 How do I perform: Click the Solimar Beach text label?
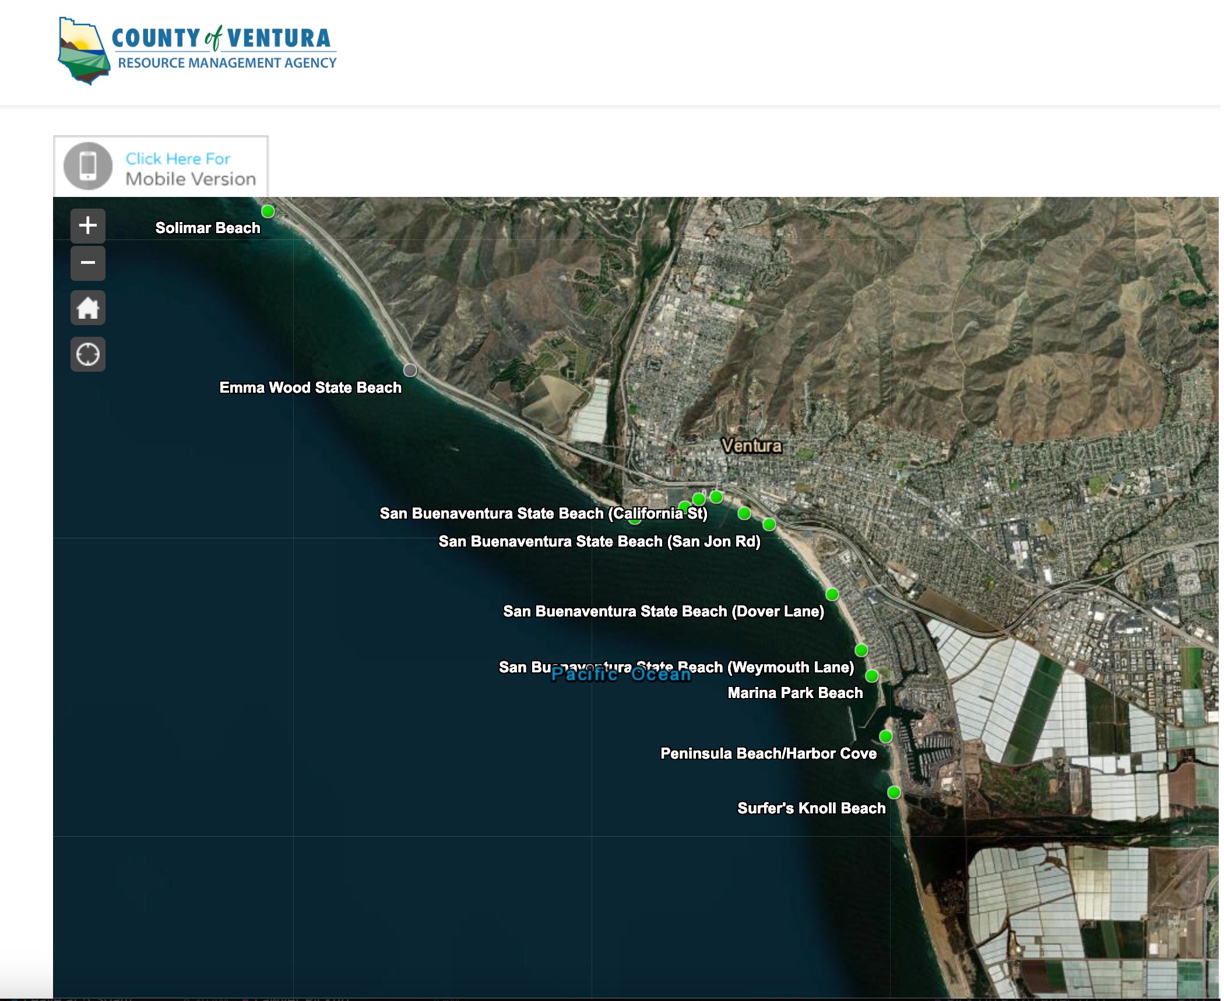(x=207, y=228)
